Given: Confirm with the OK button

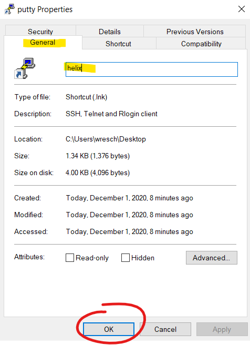Looking at the screenshot, I should pyautogui.click(x=109, y=329).
